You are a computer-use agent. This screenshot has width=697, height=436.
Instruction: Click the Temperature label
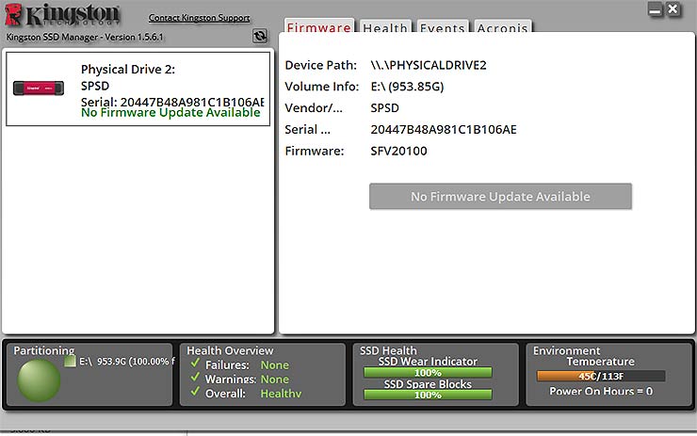[601, 362]
